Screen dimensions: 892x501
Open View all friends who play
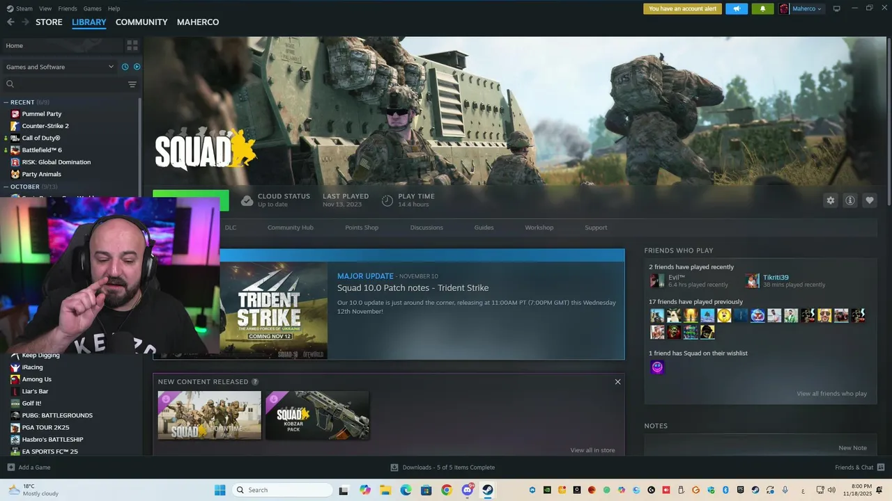[831, 394]
